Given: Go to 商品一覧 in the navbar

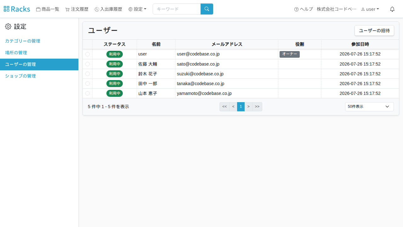Looking at the screenshot, I should click(48, 9).
